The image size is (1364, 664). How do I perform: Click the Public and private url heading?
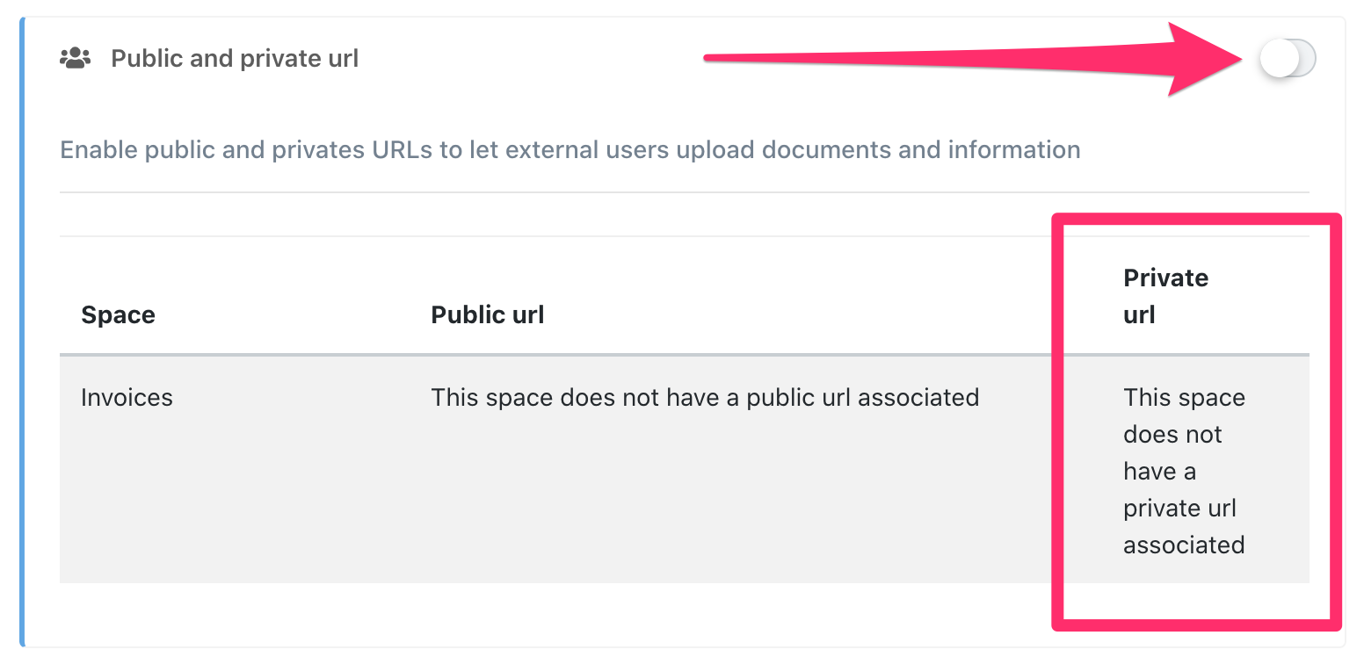234,58
